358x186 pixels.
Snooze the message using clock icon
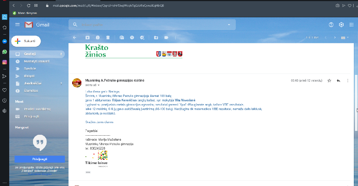(132, 38)
